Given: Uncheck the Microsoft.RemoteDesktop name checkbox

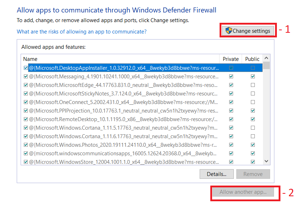Looking at the screenshot, I should [x=26, y=119].
